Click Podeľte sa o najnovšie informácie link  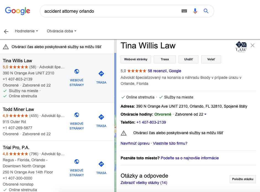[190, 158]
